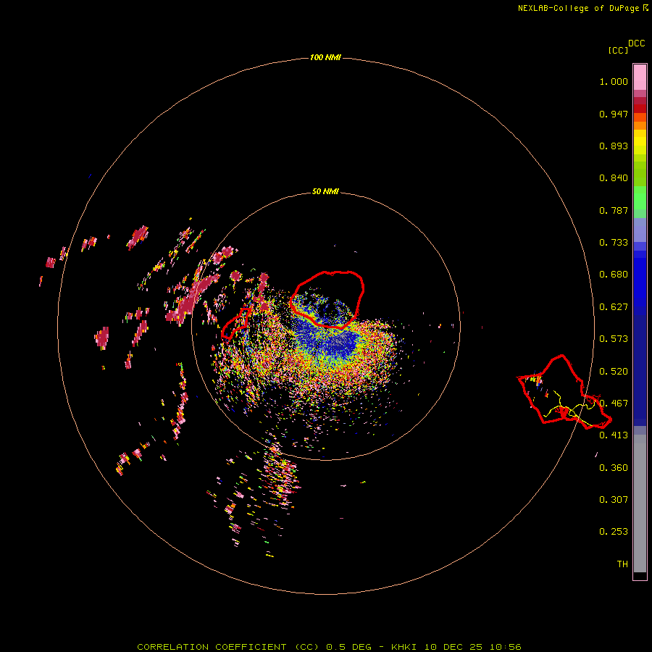Screen dimensions: 652x652
Task: Click the [CC] unit label
Action: [x=618, y=50]
